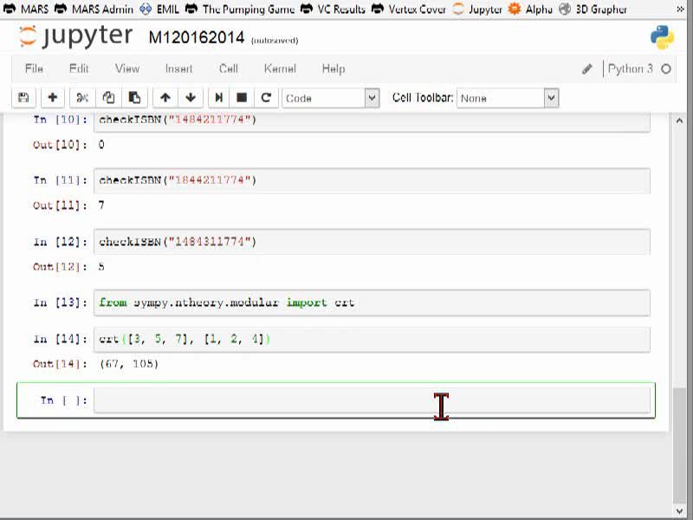Click the notebook scrollbar down arrow
The height and width of the screenshot is (520, 693).
680,510
